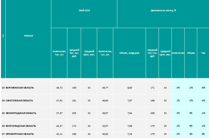This screenshot has width=209, height=138.
Task: Click row number 26
Action: 3,126
